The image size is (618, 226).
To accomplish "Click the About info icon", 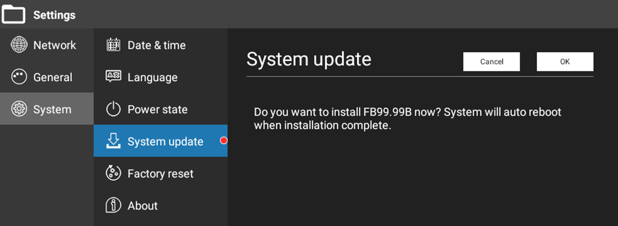I will pos(113,205).
